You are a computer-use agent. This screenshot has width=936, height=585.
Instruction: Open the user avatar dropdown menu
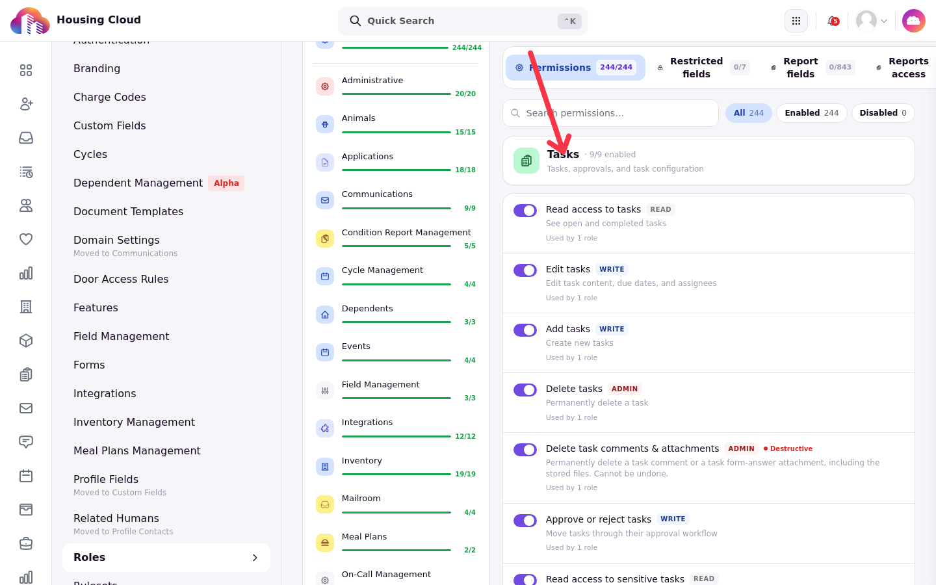pos(872,21)
